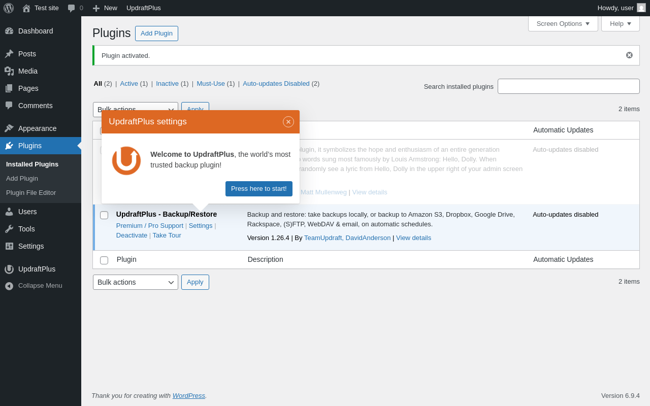Expand the Screen Options panel

pyautogui.click(x=563, y=23)
